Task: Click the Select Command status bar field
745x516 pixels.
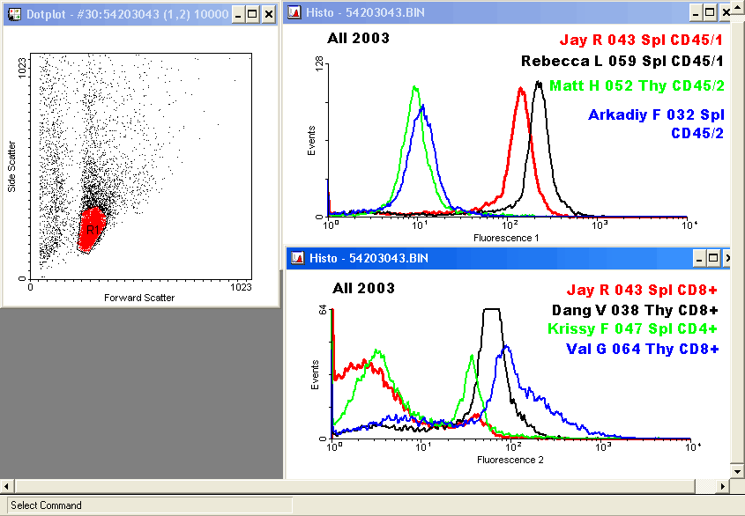Action: coord(146,505)
